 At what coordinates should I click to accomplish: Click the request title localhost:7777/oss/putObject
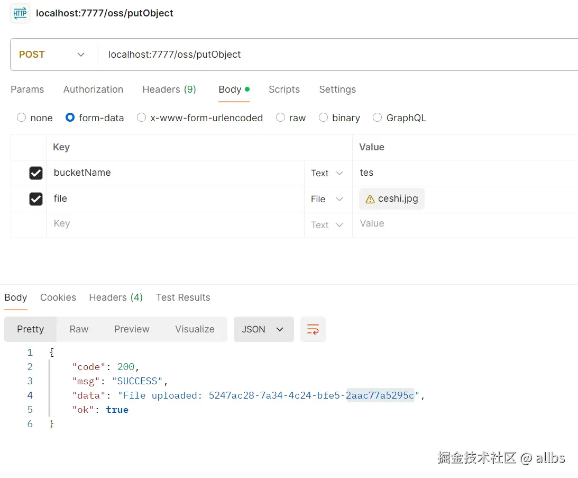coord(105,13)
